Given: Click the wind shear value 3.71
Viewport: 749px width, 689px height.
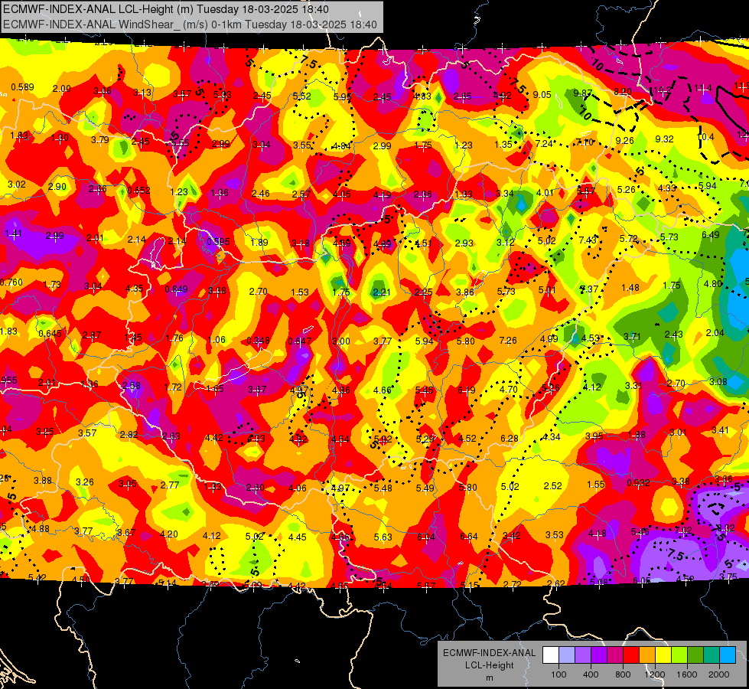Looking at the screenshot, I should pyautogui.click(x=632, y=337).
